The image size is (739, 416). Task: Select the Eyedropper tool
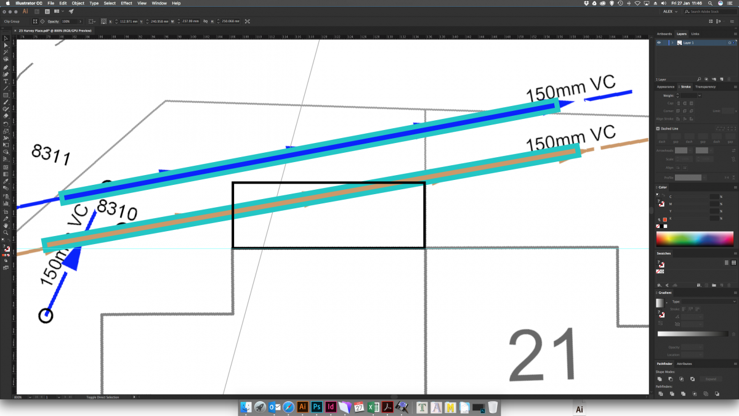point(6,182)
